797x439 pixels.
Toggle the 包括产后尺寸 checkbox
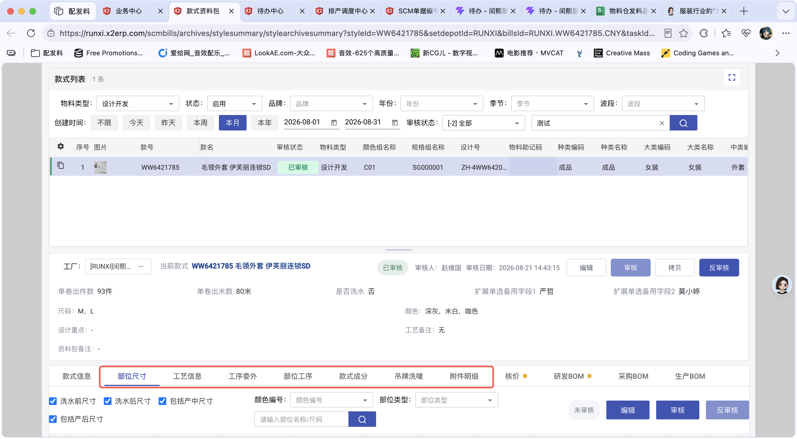pos(53,419)
